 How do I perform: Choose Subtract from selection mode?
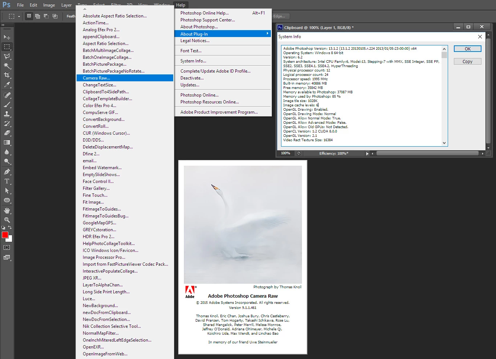point(46,16)
